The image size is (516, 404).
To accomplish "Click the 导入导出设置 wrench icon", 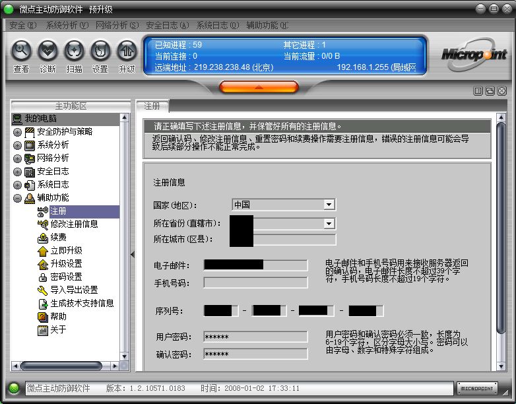I will pos(43,290).
